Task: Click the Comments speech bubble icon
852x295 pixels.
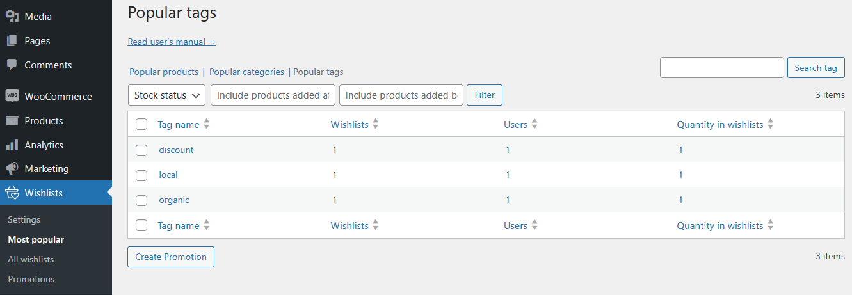Action: click(x=12, y=65)
